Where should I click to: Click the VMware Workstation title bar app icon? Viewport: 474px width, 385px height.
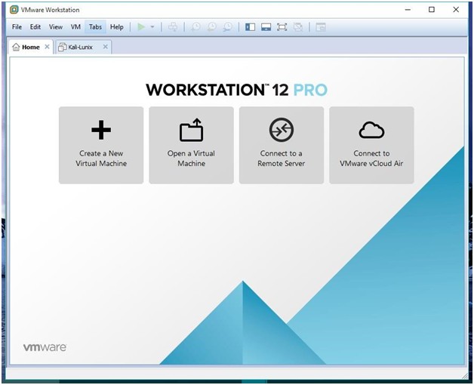14,10
